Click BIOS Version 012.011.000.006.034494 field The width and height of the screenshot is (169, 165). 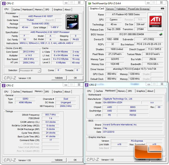tap(132, 34)
